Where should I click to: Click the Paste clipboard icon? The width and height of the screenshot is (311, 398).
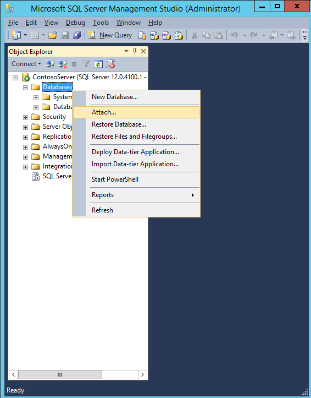(x=219, y=35)
